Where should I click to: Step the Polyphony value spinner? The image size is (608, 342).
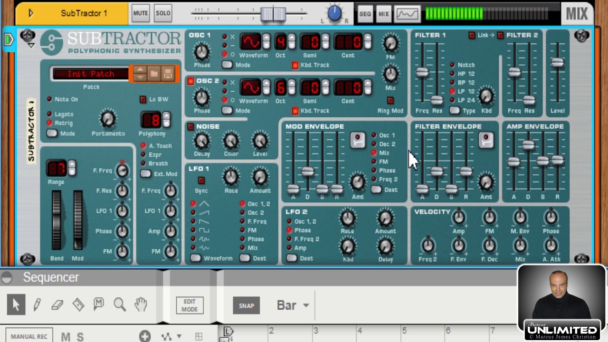point(166,120)
